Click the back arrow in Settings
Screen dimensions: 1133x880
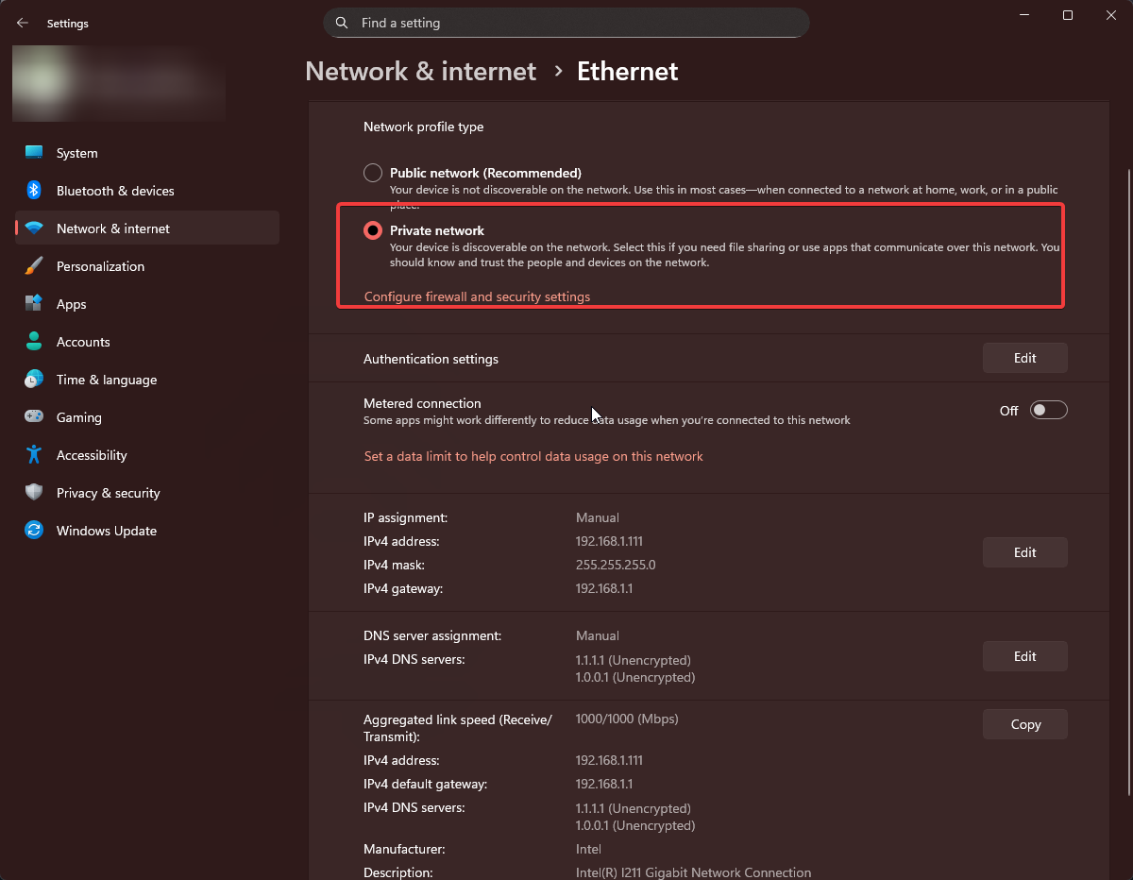click(22, 23)
